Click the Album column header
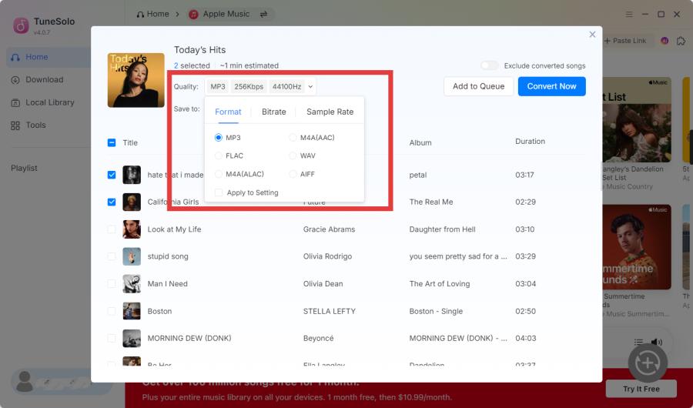This screenshot has height=408, width=693. 420,142
